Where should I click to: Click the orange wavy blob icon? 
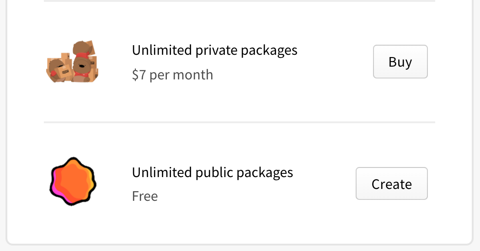pyautogui.click(x=73, y=182)
